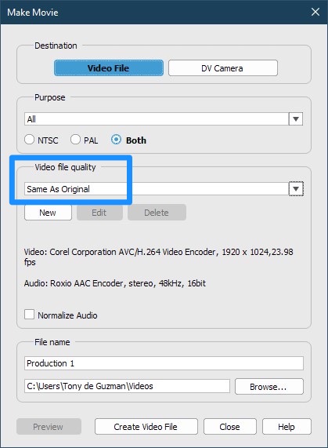The width and height of the screenshot is (328, 448).
Task: Click the greyed-out Edit button
Action: click(99, 213)
